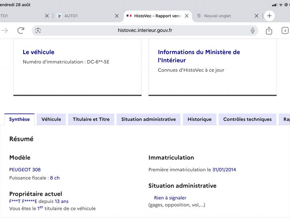Open the lens search icon in address bar
Viewport: 290px width, 218px height.
pos(38,31)
